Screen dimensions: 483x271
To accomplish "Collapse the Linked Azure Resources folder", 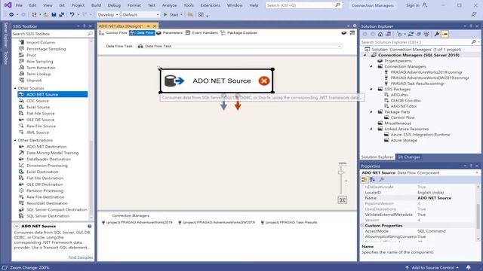I will click(x=371, y=129).
